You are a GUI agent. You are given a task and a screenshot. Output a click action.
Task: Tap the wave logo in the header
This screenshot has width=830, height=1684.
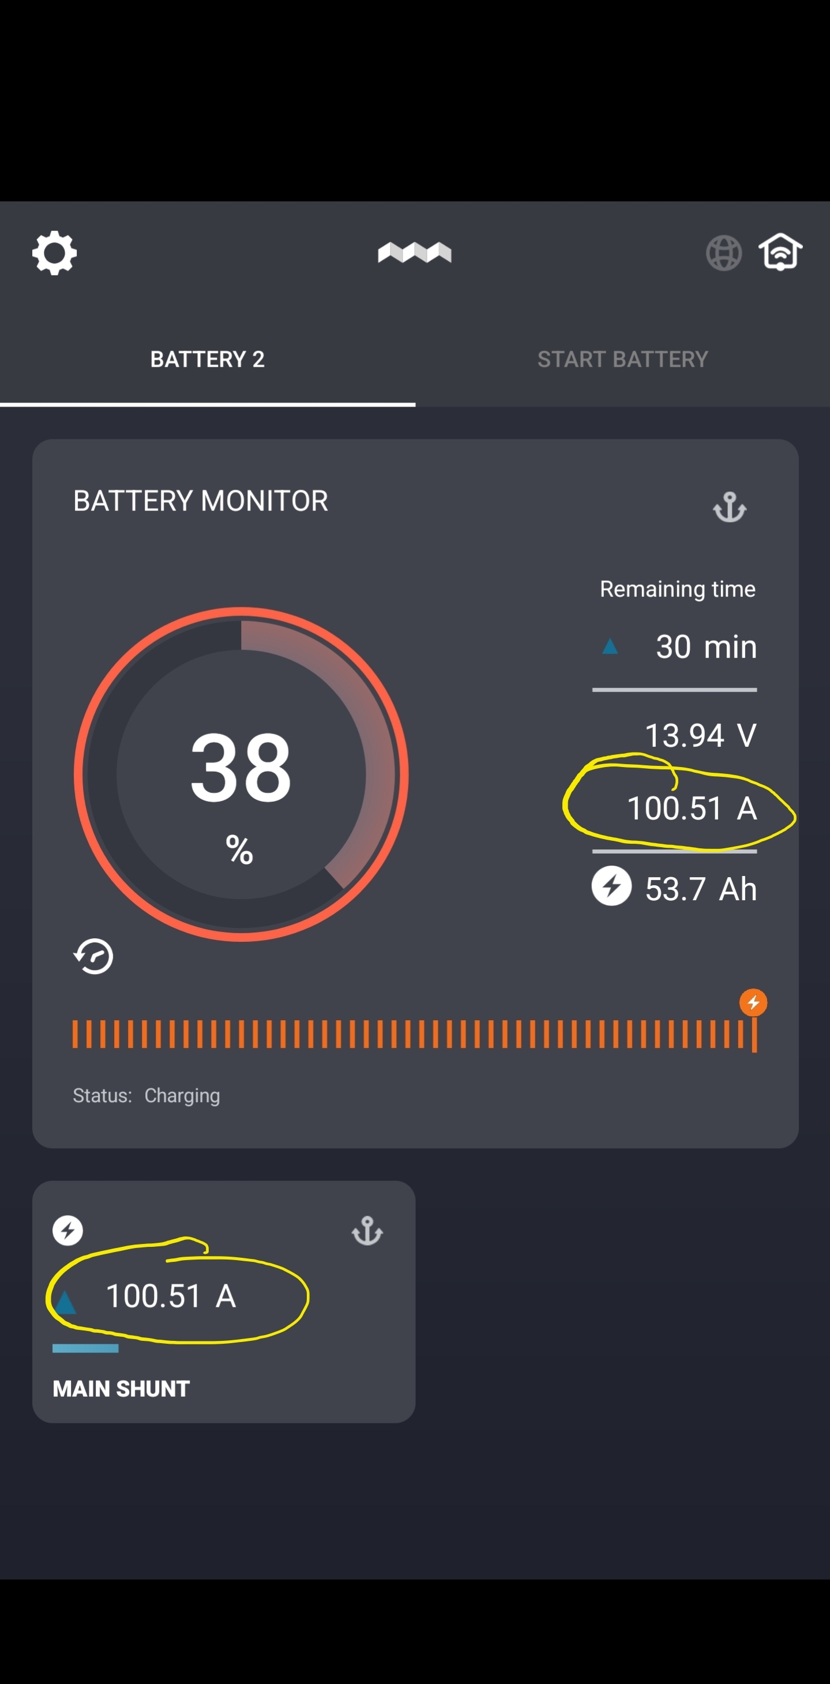pos(415,253)
